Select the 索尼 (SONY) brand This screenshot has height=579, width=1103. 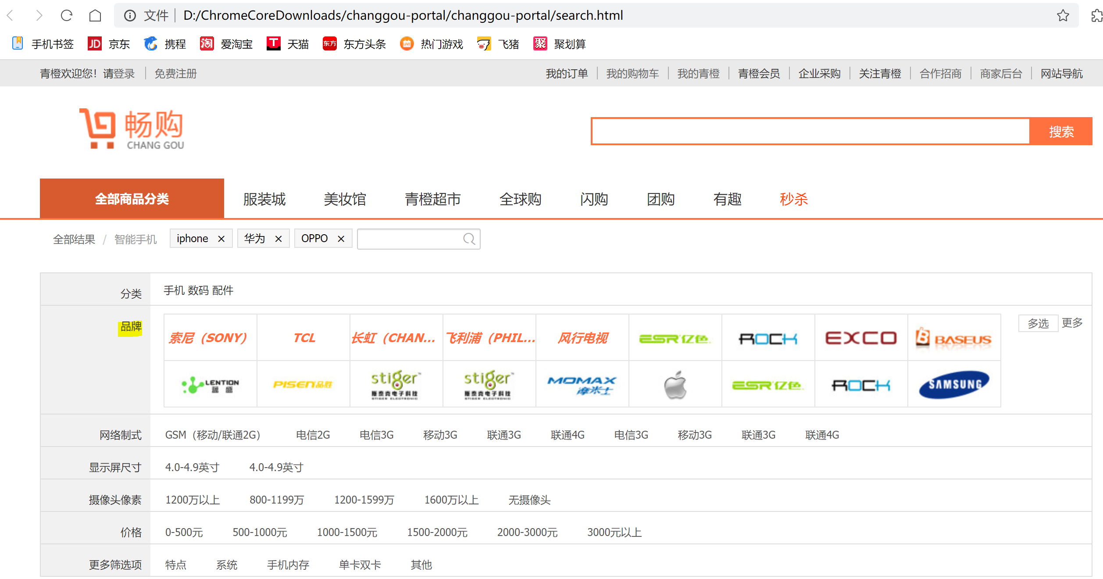tap(211, 338)
